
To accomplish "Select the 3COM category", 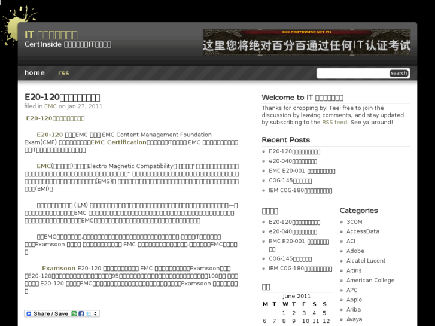I will 354,222.
